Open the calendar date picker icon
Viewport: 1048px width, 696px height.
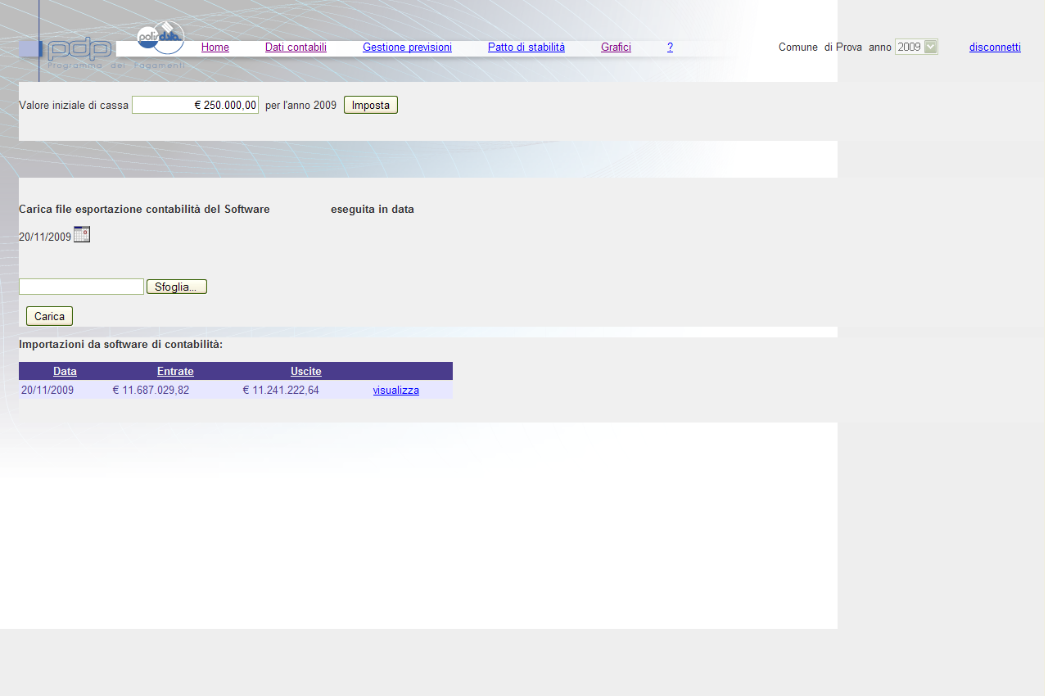tap(82, 234)
